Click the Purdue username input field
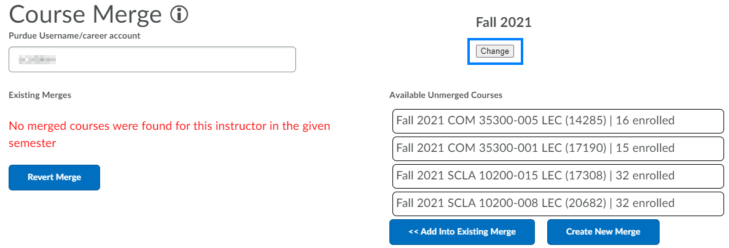Viewport: 729px width, 248px height. tap(152, 59)
